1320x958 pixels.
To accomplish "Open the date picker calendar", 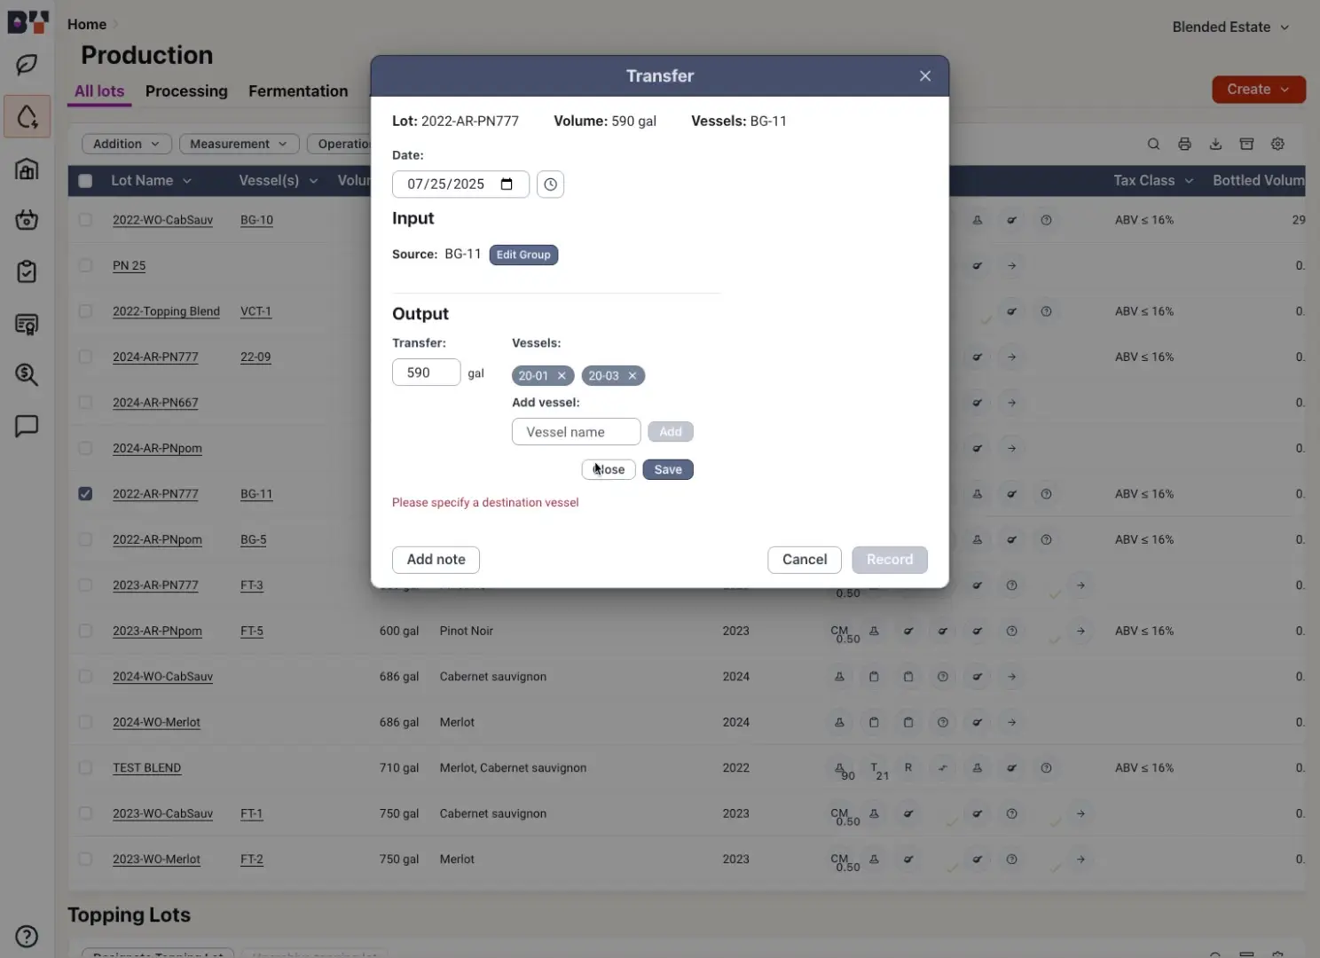I will [x=507, y=185].
